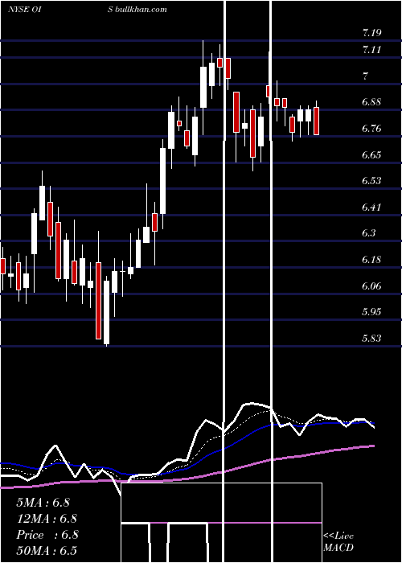Click the 6.06 price axis label
This screenshot has height=563, width=402.
click(371, 286)
